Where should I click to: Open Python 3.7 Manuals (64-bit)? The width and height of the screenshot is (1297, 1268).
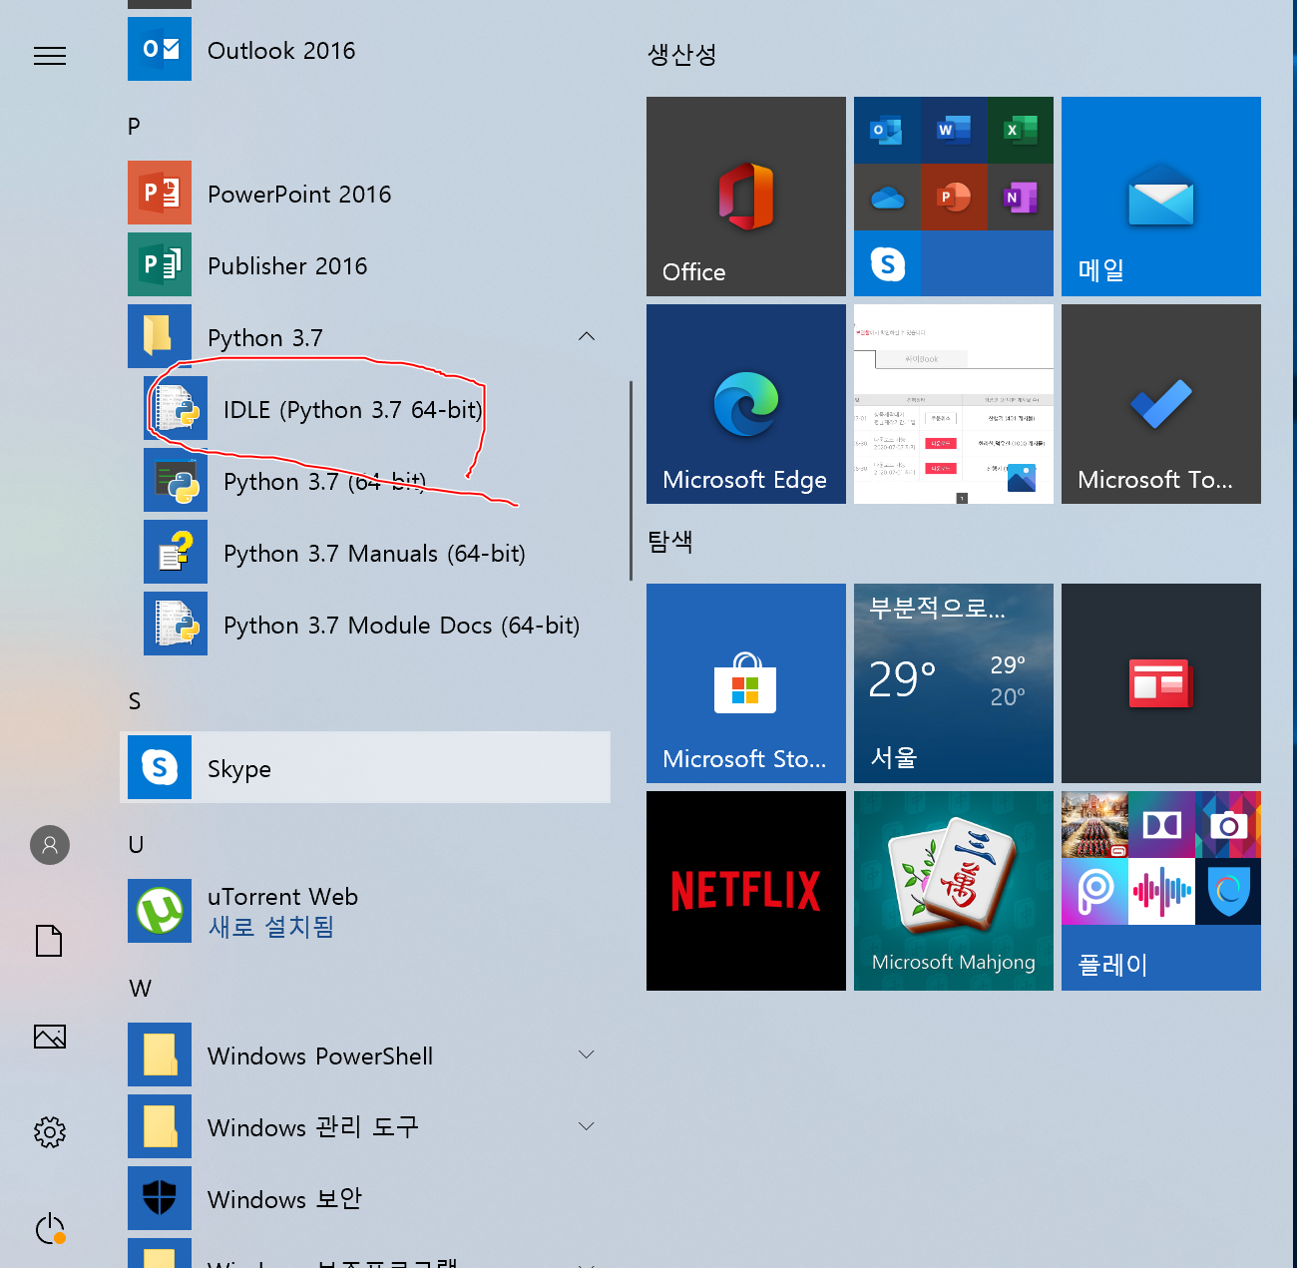tap(365, 553)
